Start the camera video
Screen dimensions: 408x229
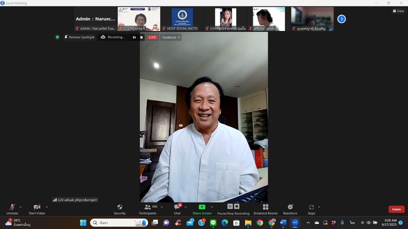click(x=37, y=209)
